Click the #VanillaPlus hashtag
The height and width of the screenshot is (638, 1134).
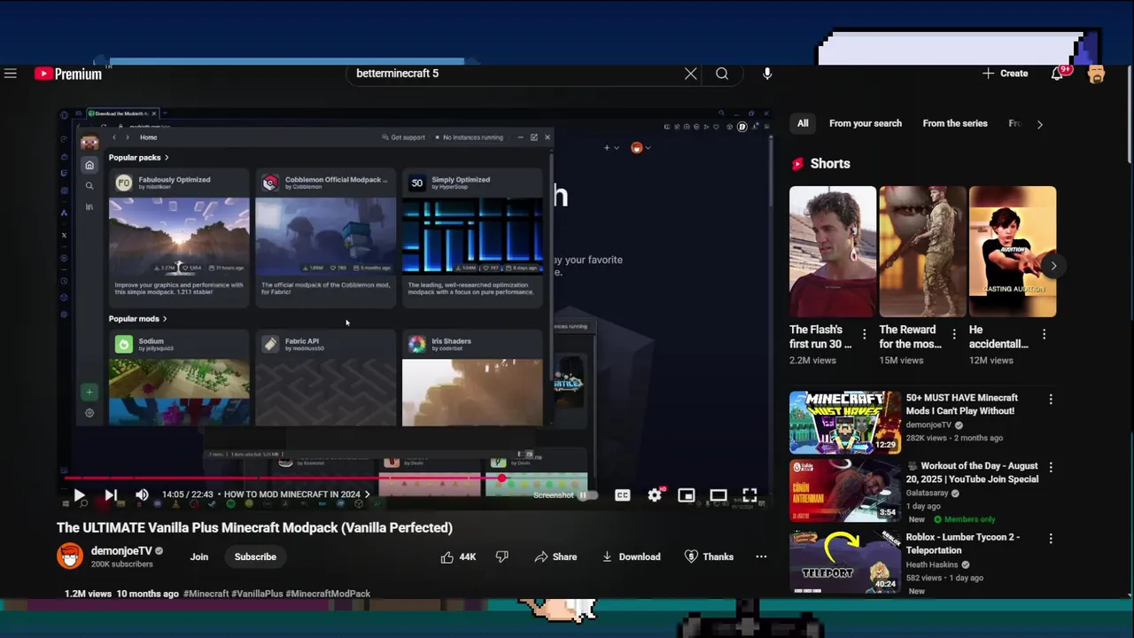pos(256,594)
